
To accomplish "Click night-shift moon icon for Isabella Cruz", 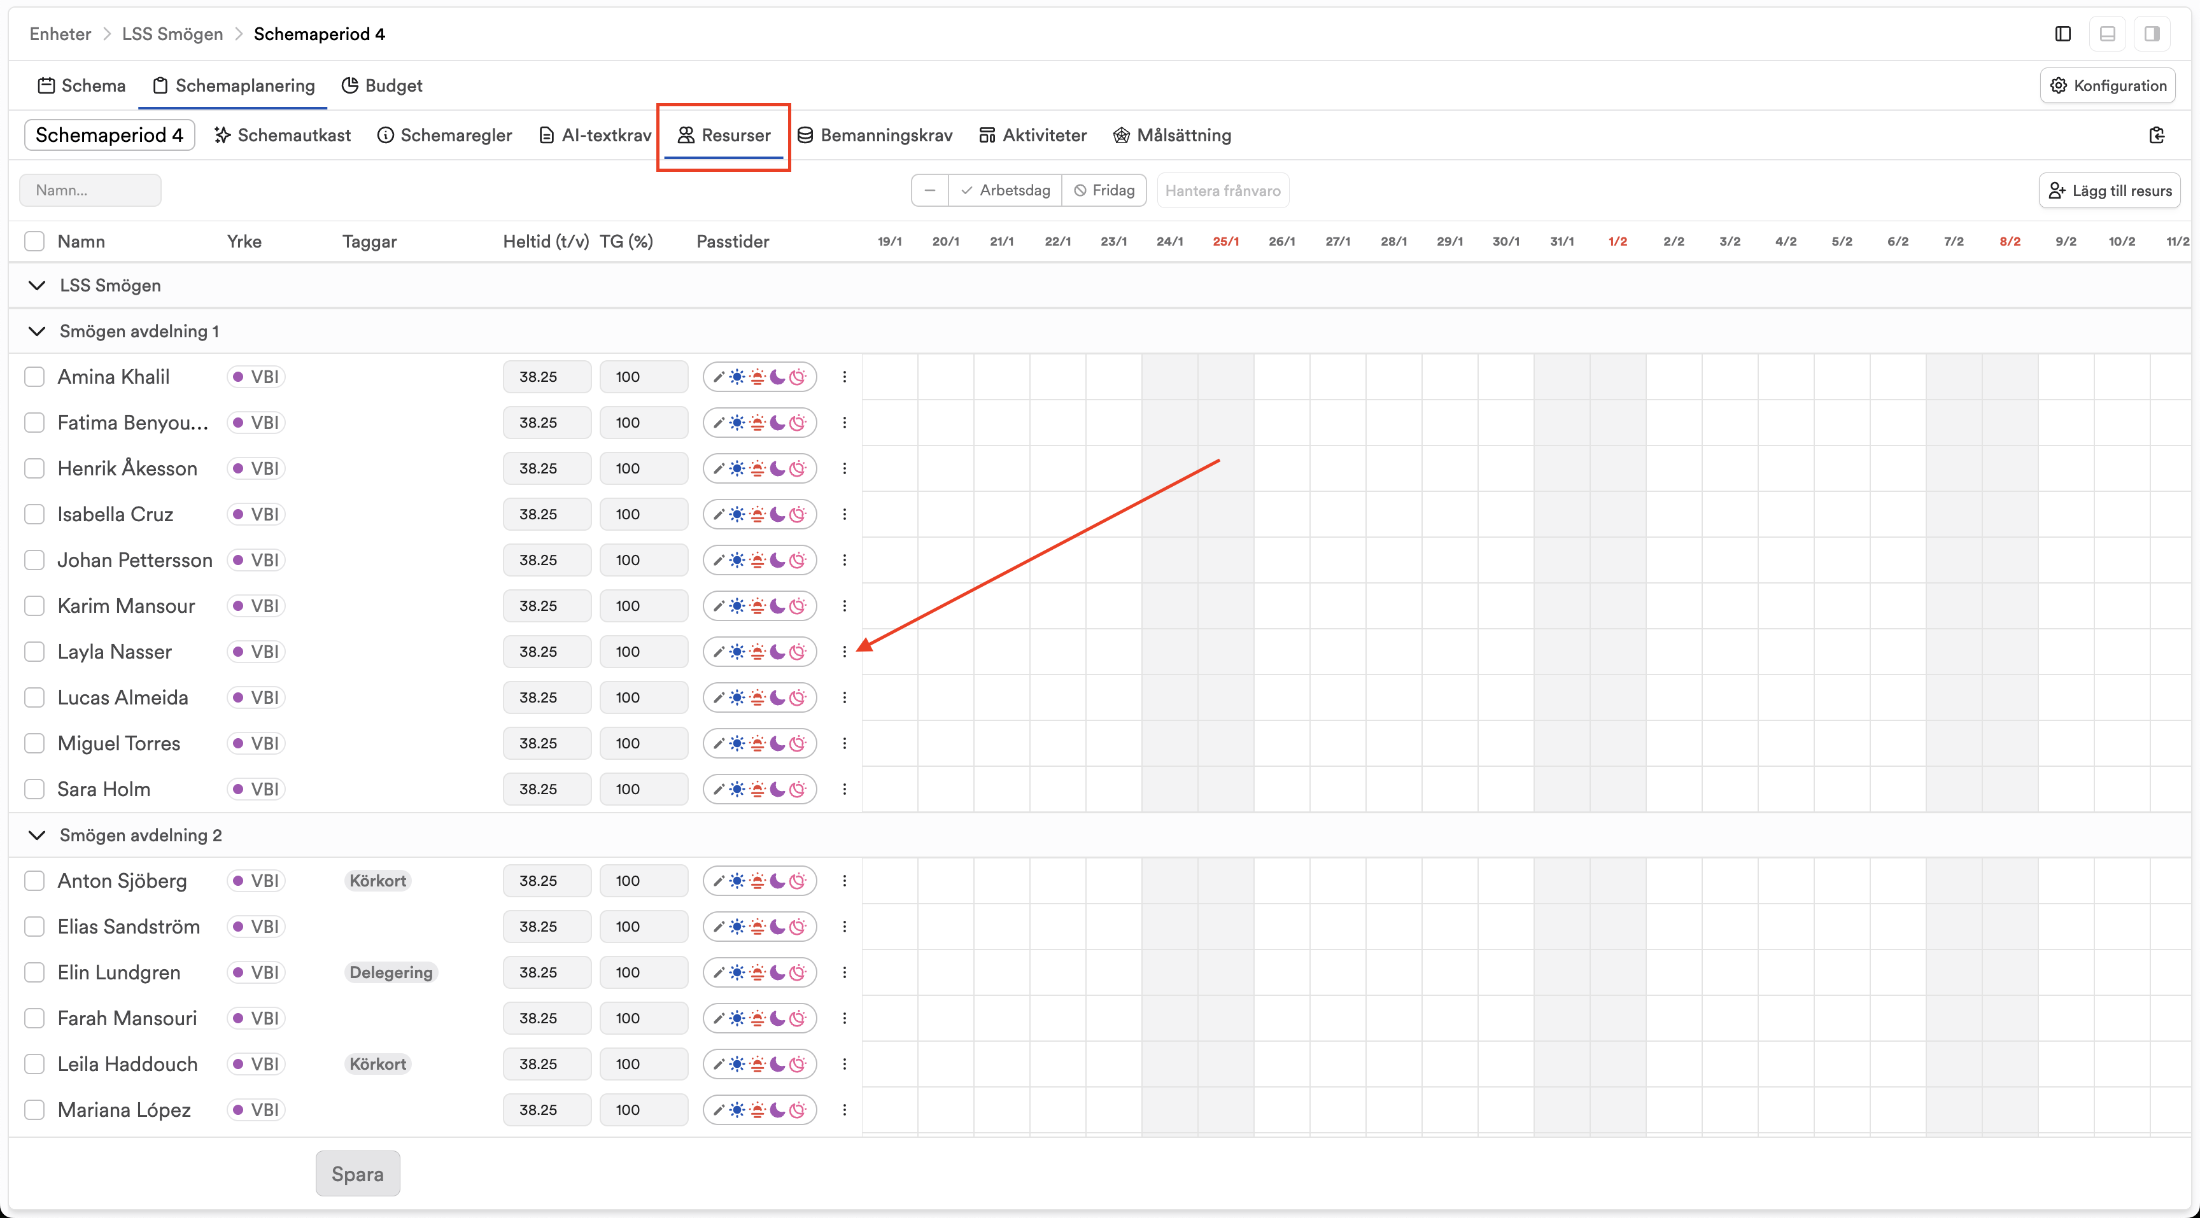I will tap(777, 514).
